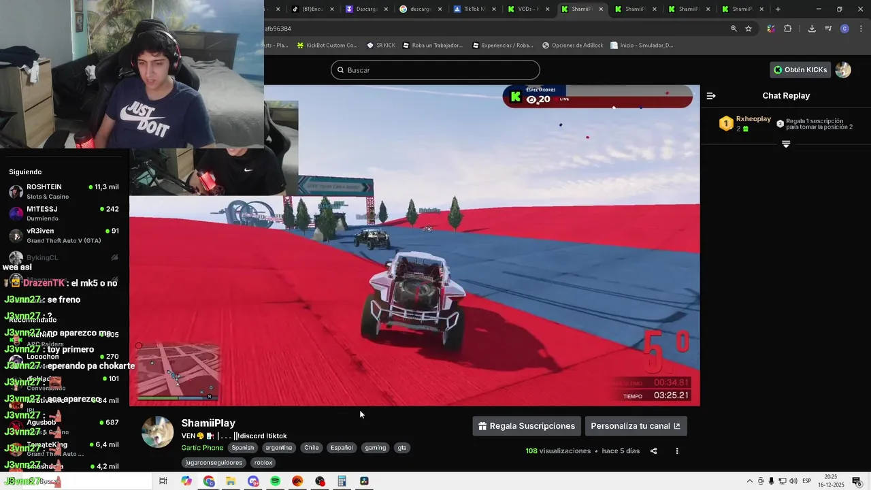Open the browser extensions puzzle icon
The height and width of the screenshot is (490, 871).
point(788,29)
